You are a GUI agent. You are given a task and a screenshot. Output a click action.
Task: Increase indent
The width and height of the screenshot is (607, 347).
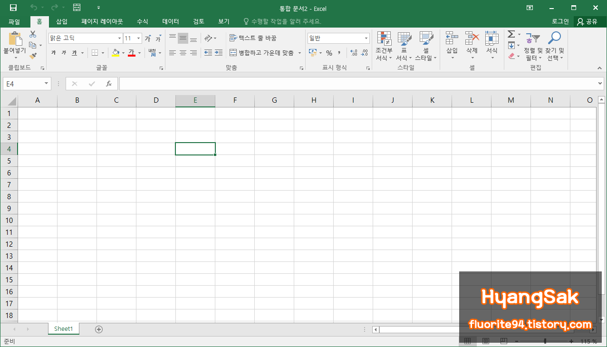(x=219, y=53)
